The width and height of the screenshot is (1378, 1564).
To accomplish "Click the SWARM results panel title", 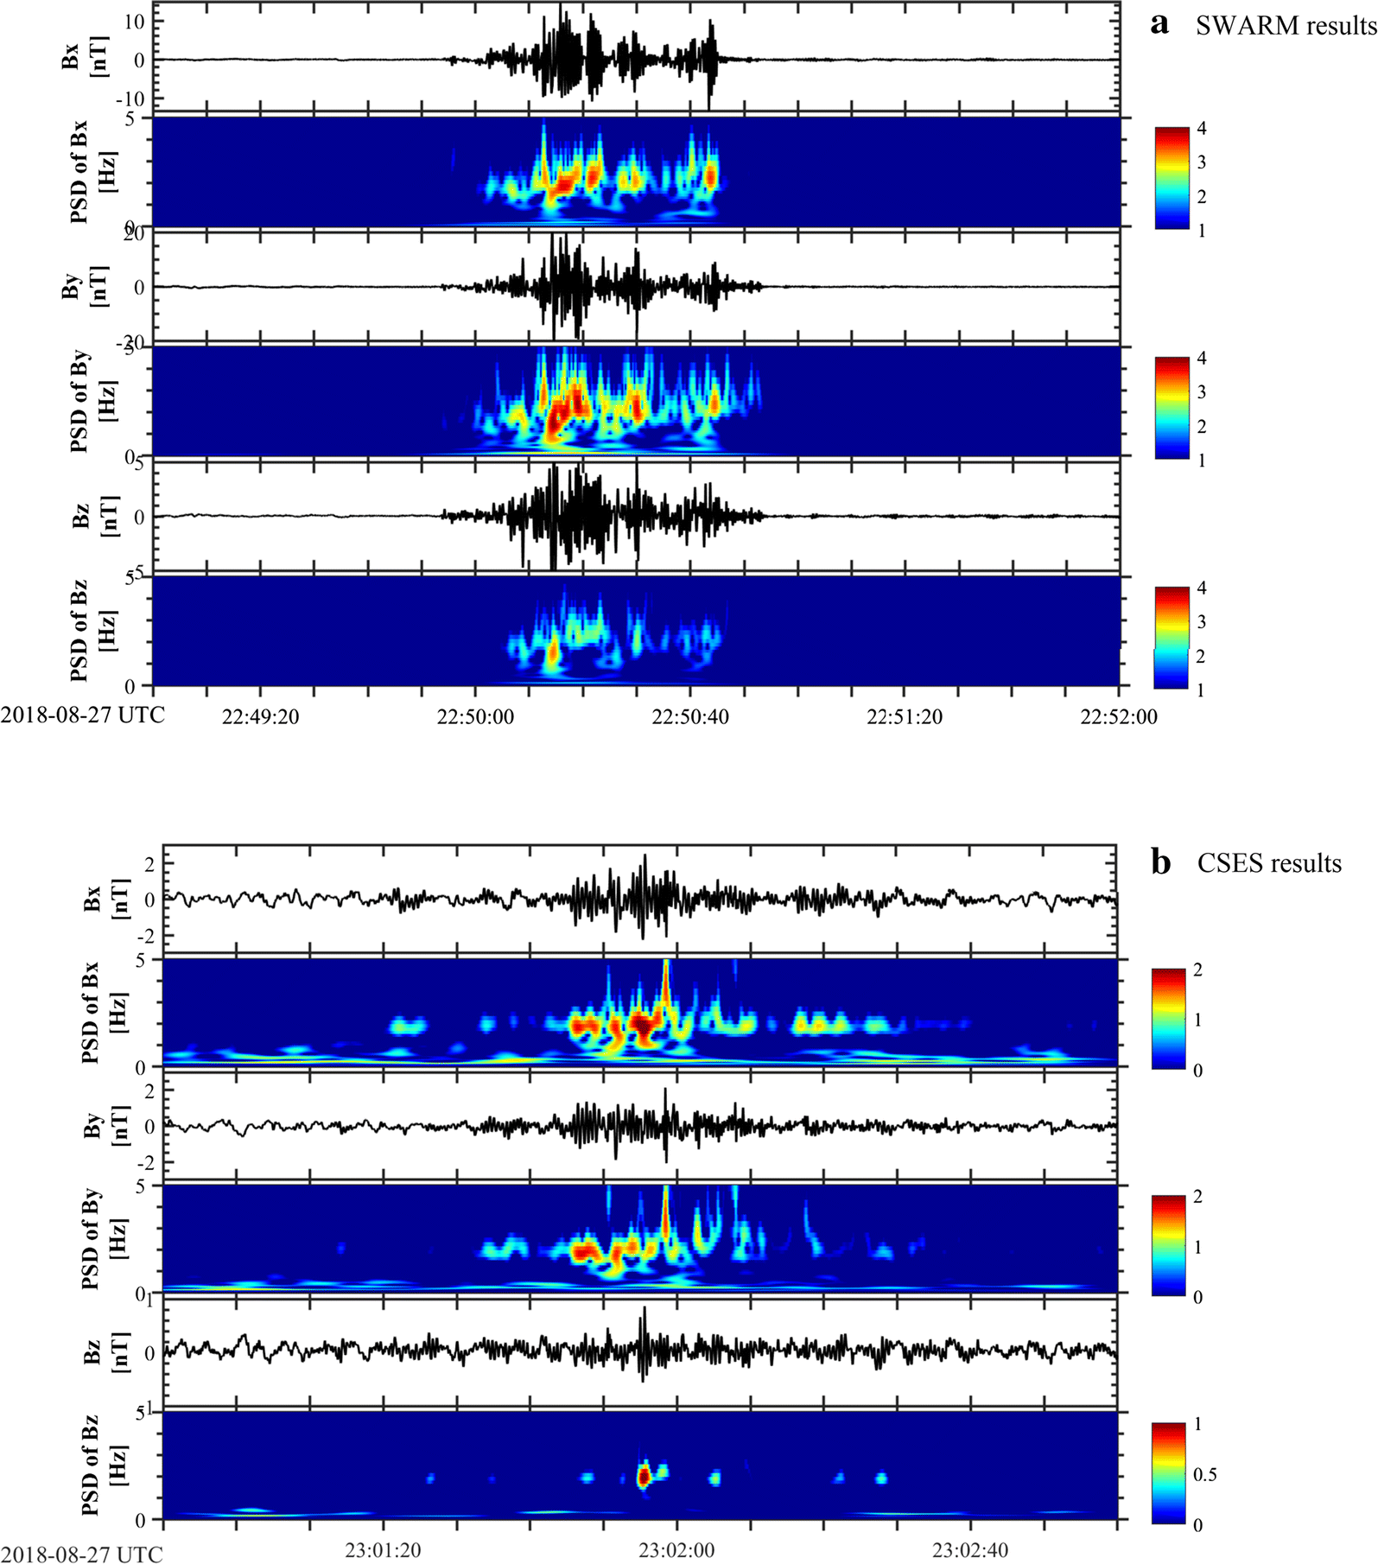I will pyautogui.click(x=1286, y=26).
